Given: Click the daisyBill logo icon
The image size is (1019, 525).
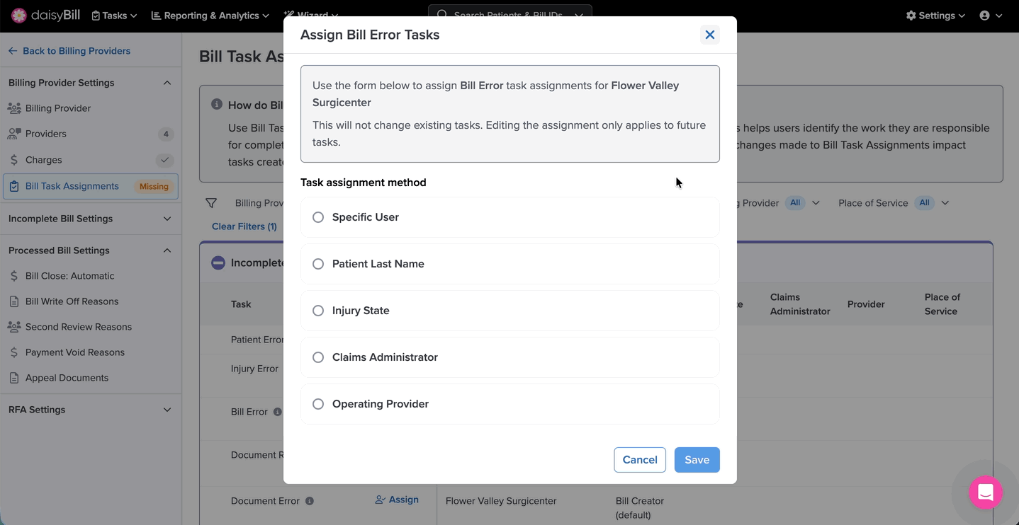Looking at the screenshot, I should pyautogui.click(x=19, y=16).
